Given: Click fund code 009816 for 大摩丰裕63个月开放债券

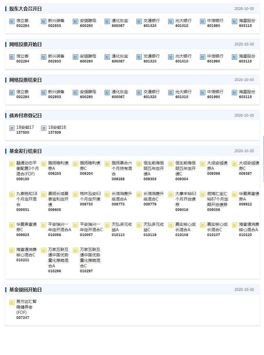Looking at the screenshot, I should click(182, 210).
